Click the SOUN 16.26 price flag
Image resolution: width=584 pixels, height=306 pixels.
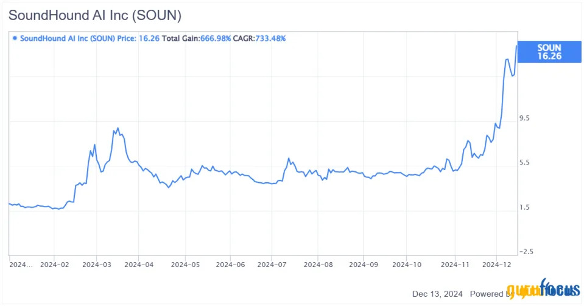tap(549, 52)
